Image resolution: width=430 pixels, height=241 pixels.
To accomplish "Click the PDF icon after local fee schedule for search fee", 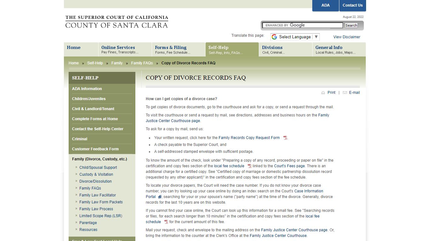I will (166, 222).
